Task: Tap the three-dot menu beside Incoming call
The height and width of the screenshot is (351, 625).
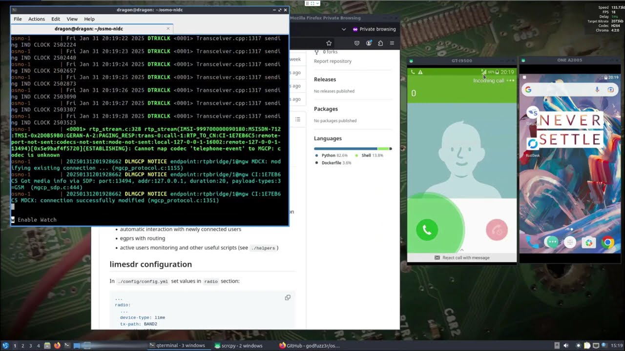Action: tap(511, 80)
